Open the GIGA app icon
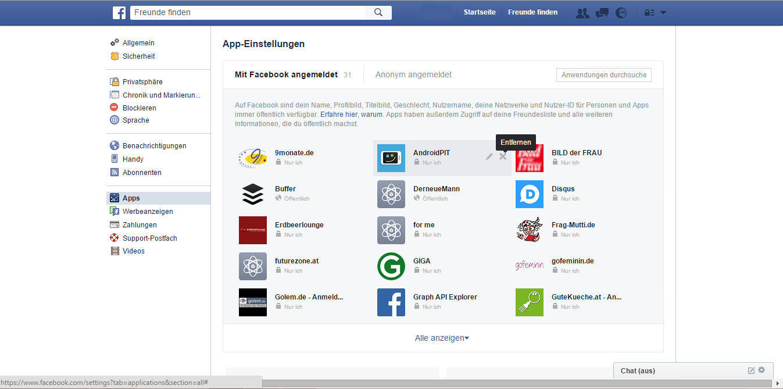The image size is (783, 389). [x=391, y=266]
